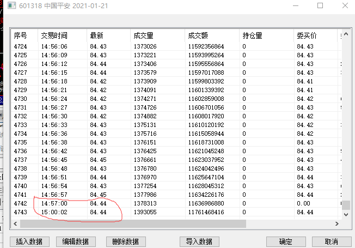This screenshot has width=355, height=248.
Task: Click time cell 14:56:57
Action: click(x=54, y=195)
